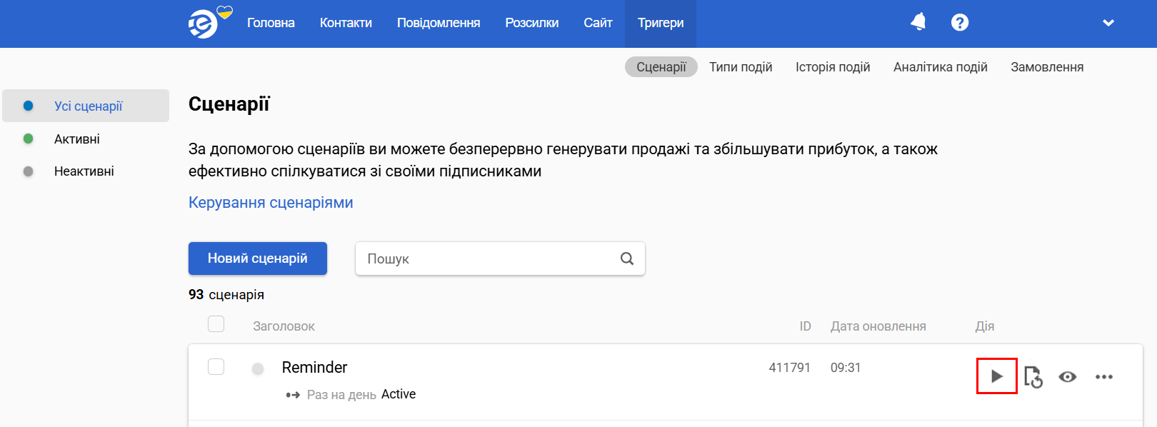
Task: Open the Тригери menu item
Action: click(661, 23)
